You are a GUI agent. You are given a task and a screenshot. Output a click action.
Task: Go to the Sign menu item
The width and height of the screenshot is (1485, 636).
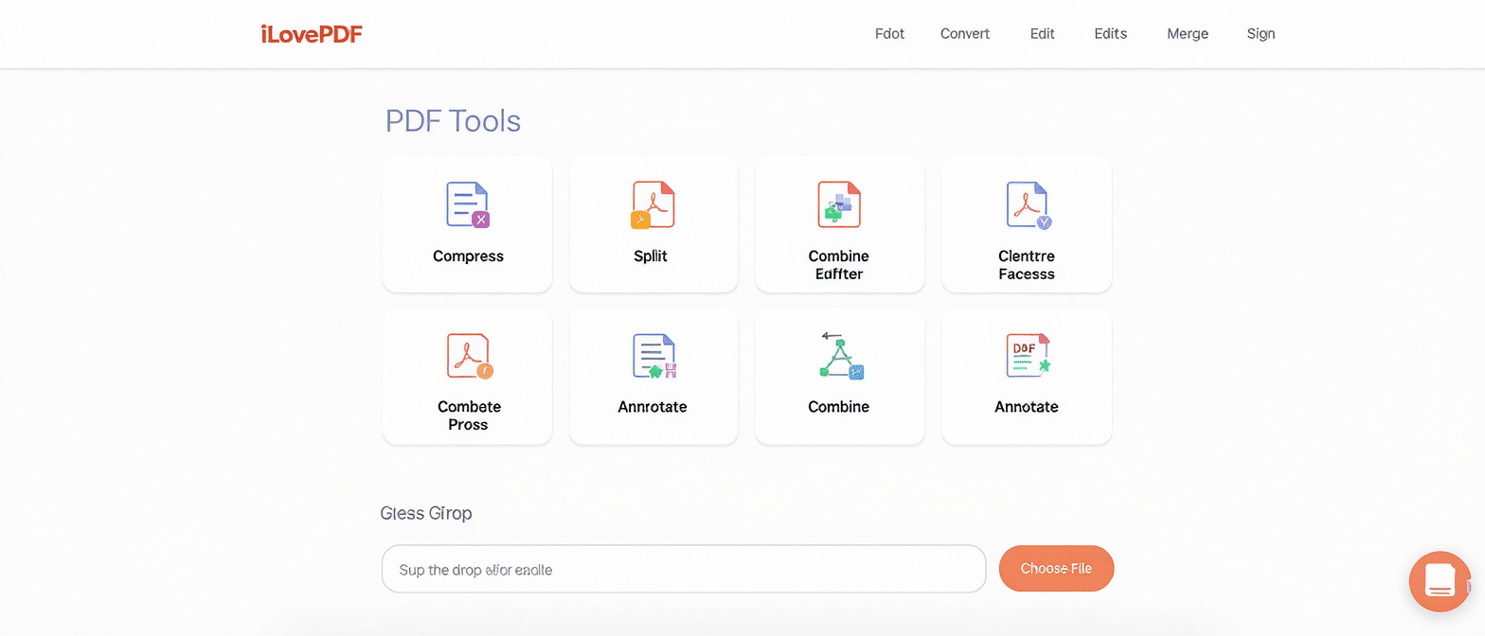(1261, 34)
